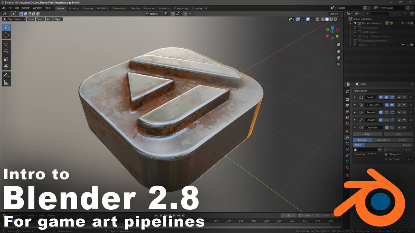Open the symmetry axis X dropdown

pyautogui.click(x=410, y=159)
